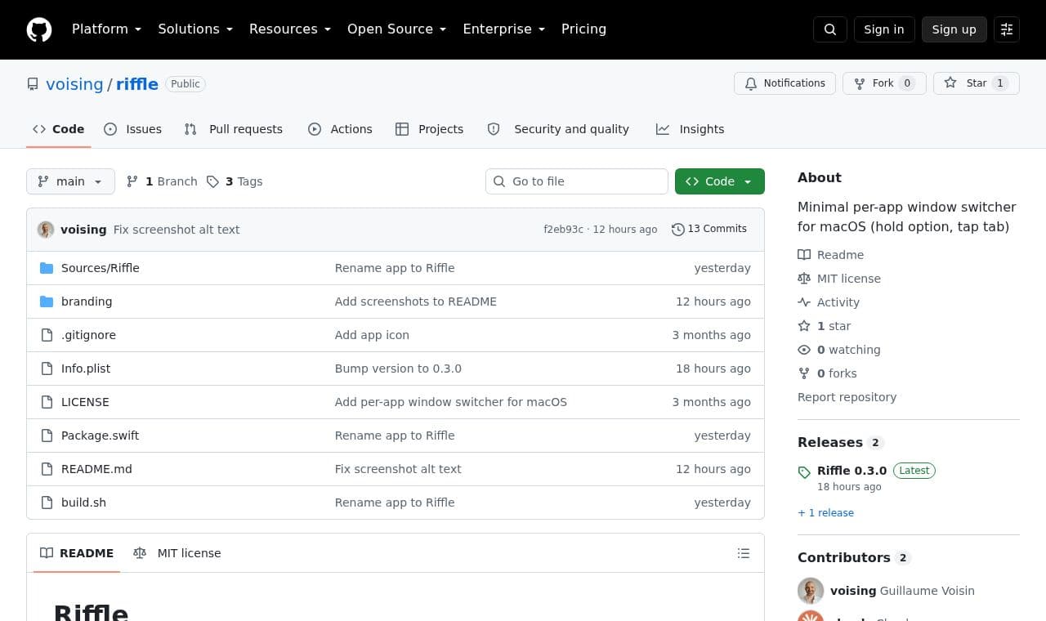This screenshot has height=621, width=1046.
Task: Click the GitHub logo icon
Action: click(x=39, y=29)
